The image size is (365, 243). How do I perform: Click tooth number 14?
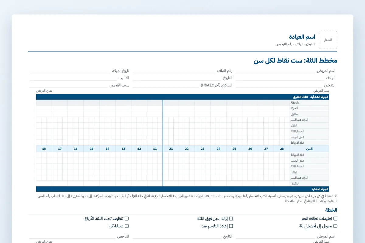click(107, 149)
